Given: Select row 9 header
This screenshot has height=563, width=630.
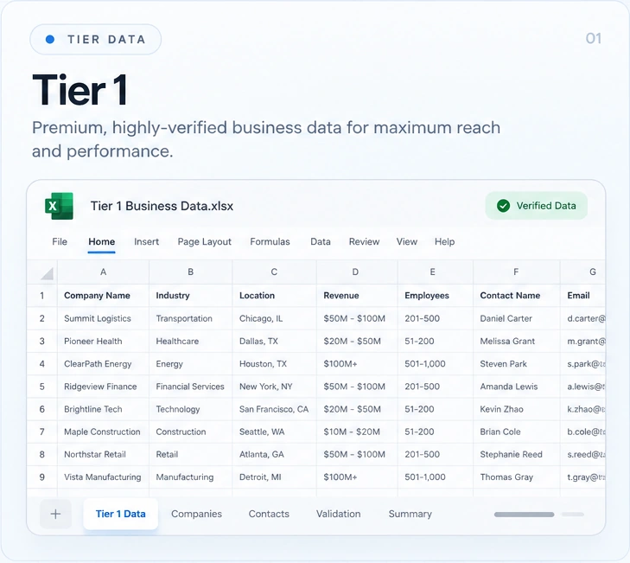Looking at the screenshot, I should tap(41, 477).
